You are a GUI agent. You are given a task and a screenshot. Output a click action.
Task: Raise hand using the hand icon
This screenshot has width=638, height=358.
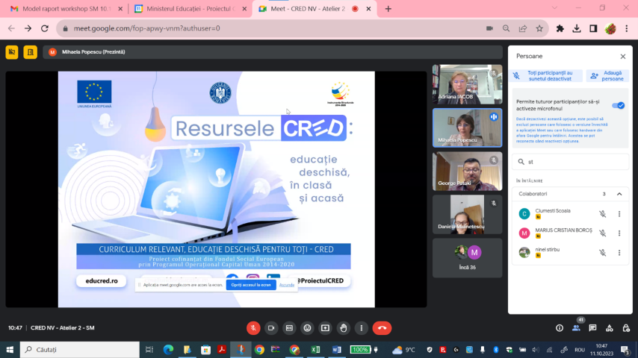click(x=343, y=328)
